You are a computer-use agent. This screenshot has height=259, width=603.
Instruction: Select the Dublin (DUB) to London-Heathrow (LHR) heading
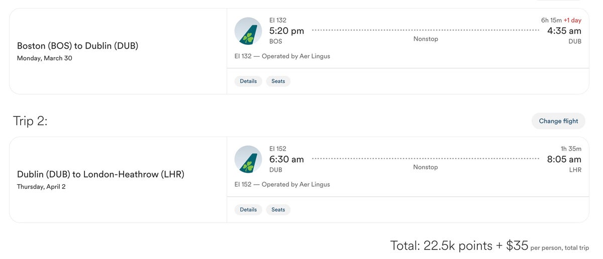pos(100,174)
